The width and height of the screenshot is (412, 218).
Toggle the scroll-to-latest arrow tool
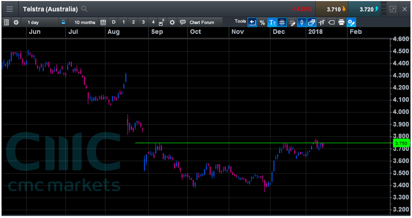(252, 22)
